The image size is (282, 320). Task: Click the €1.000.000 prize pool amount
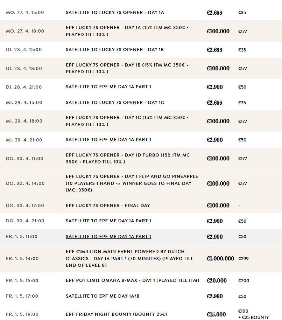tap(220, 259)
